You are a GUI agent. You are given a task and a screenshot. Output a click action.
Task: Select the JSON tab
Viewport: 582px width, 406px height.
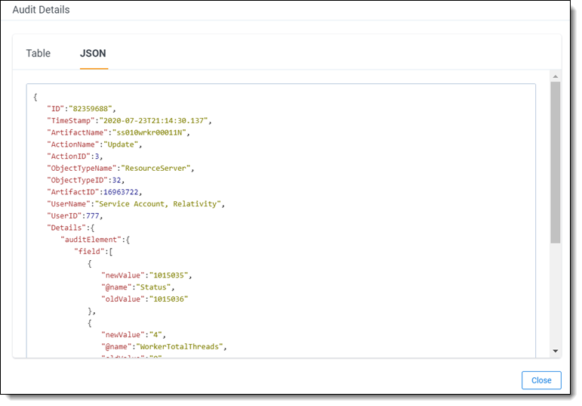93,54
